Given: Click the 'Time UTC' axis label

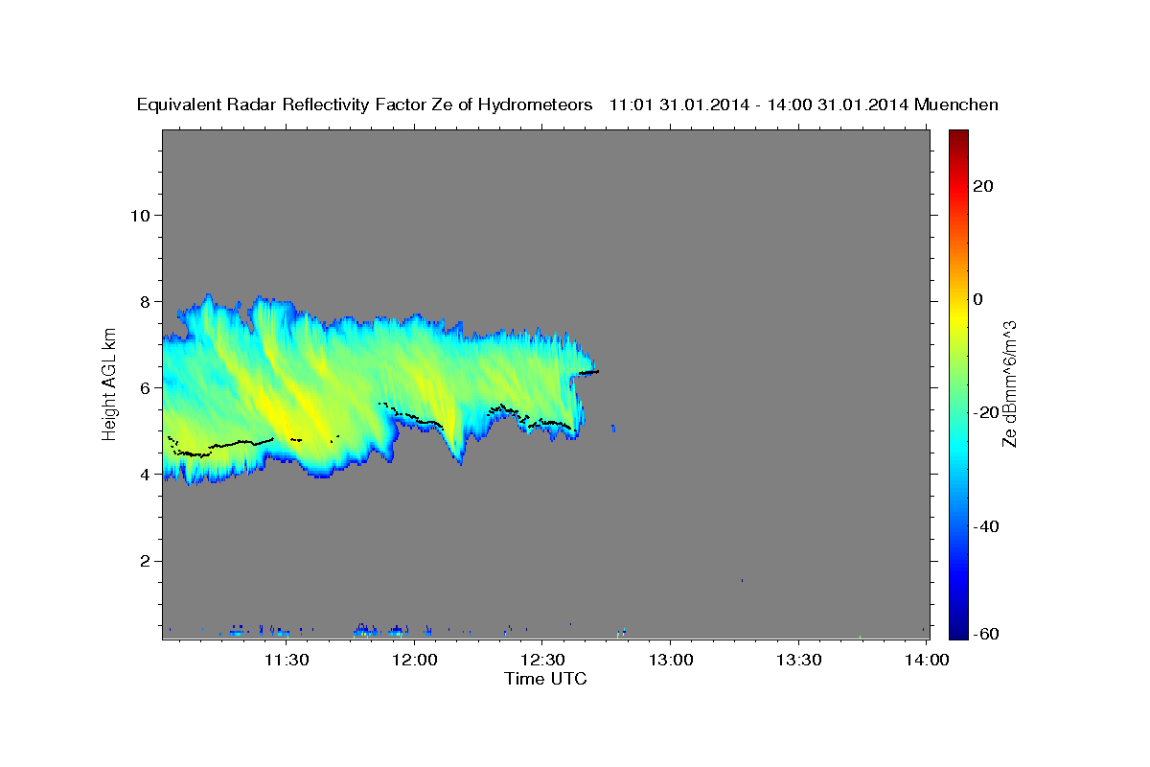Looking at the screenshot, I should (545, 679).
